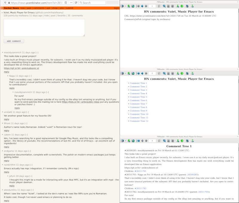Open network library in FBReader page 1 window
The height and width of the screenshot is (203, 239).
(133, 6)
